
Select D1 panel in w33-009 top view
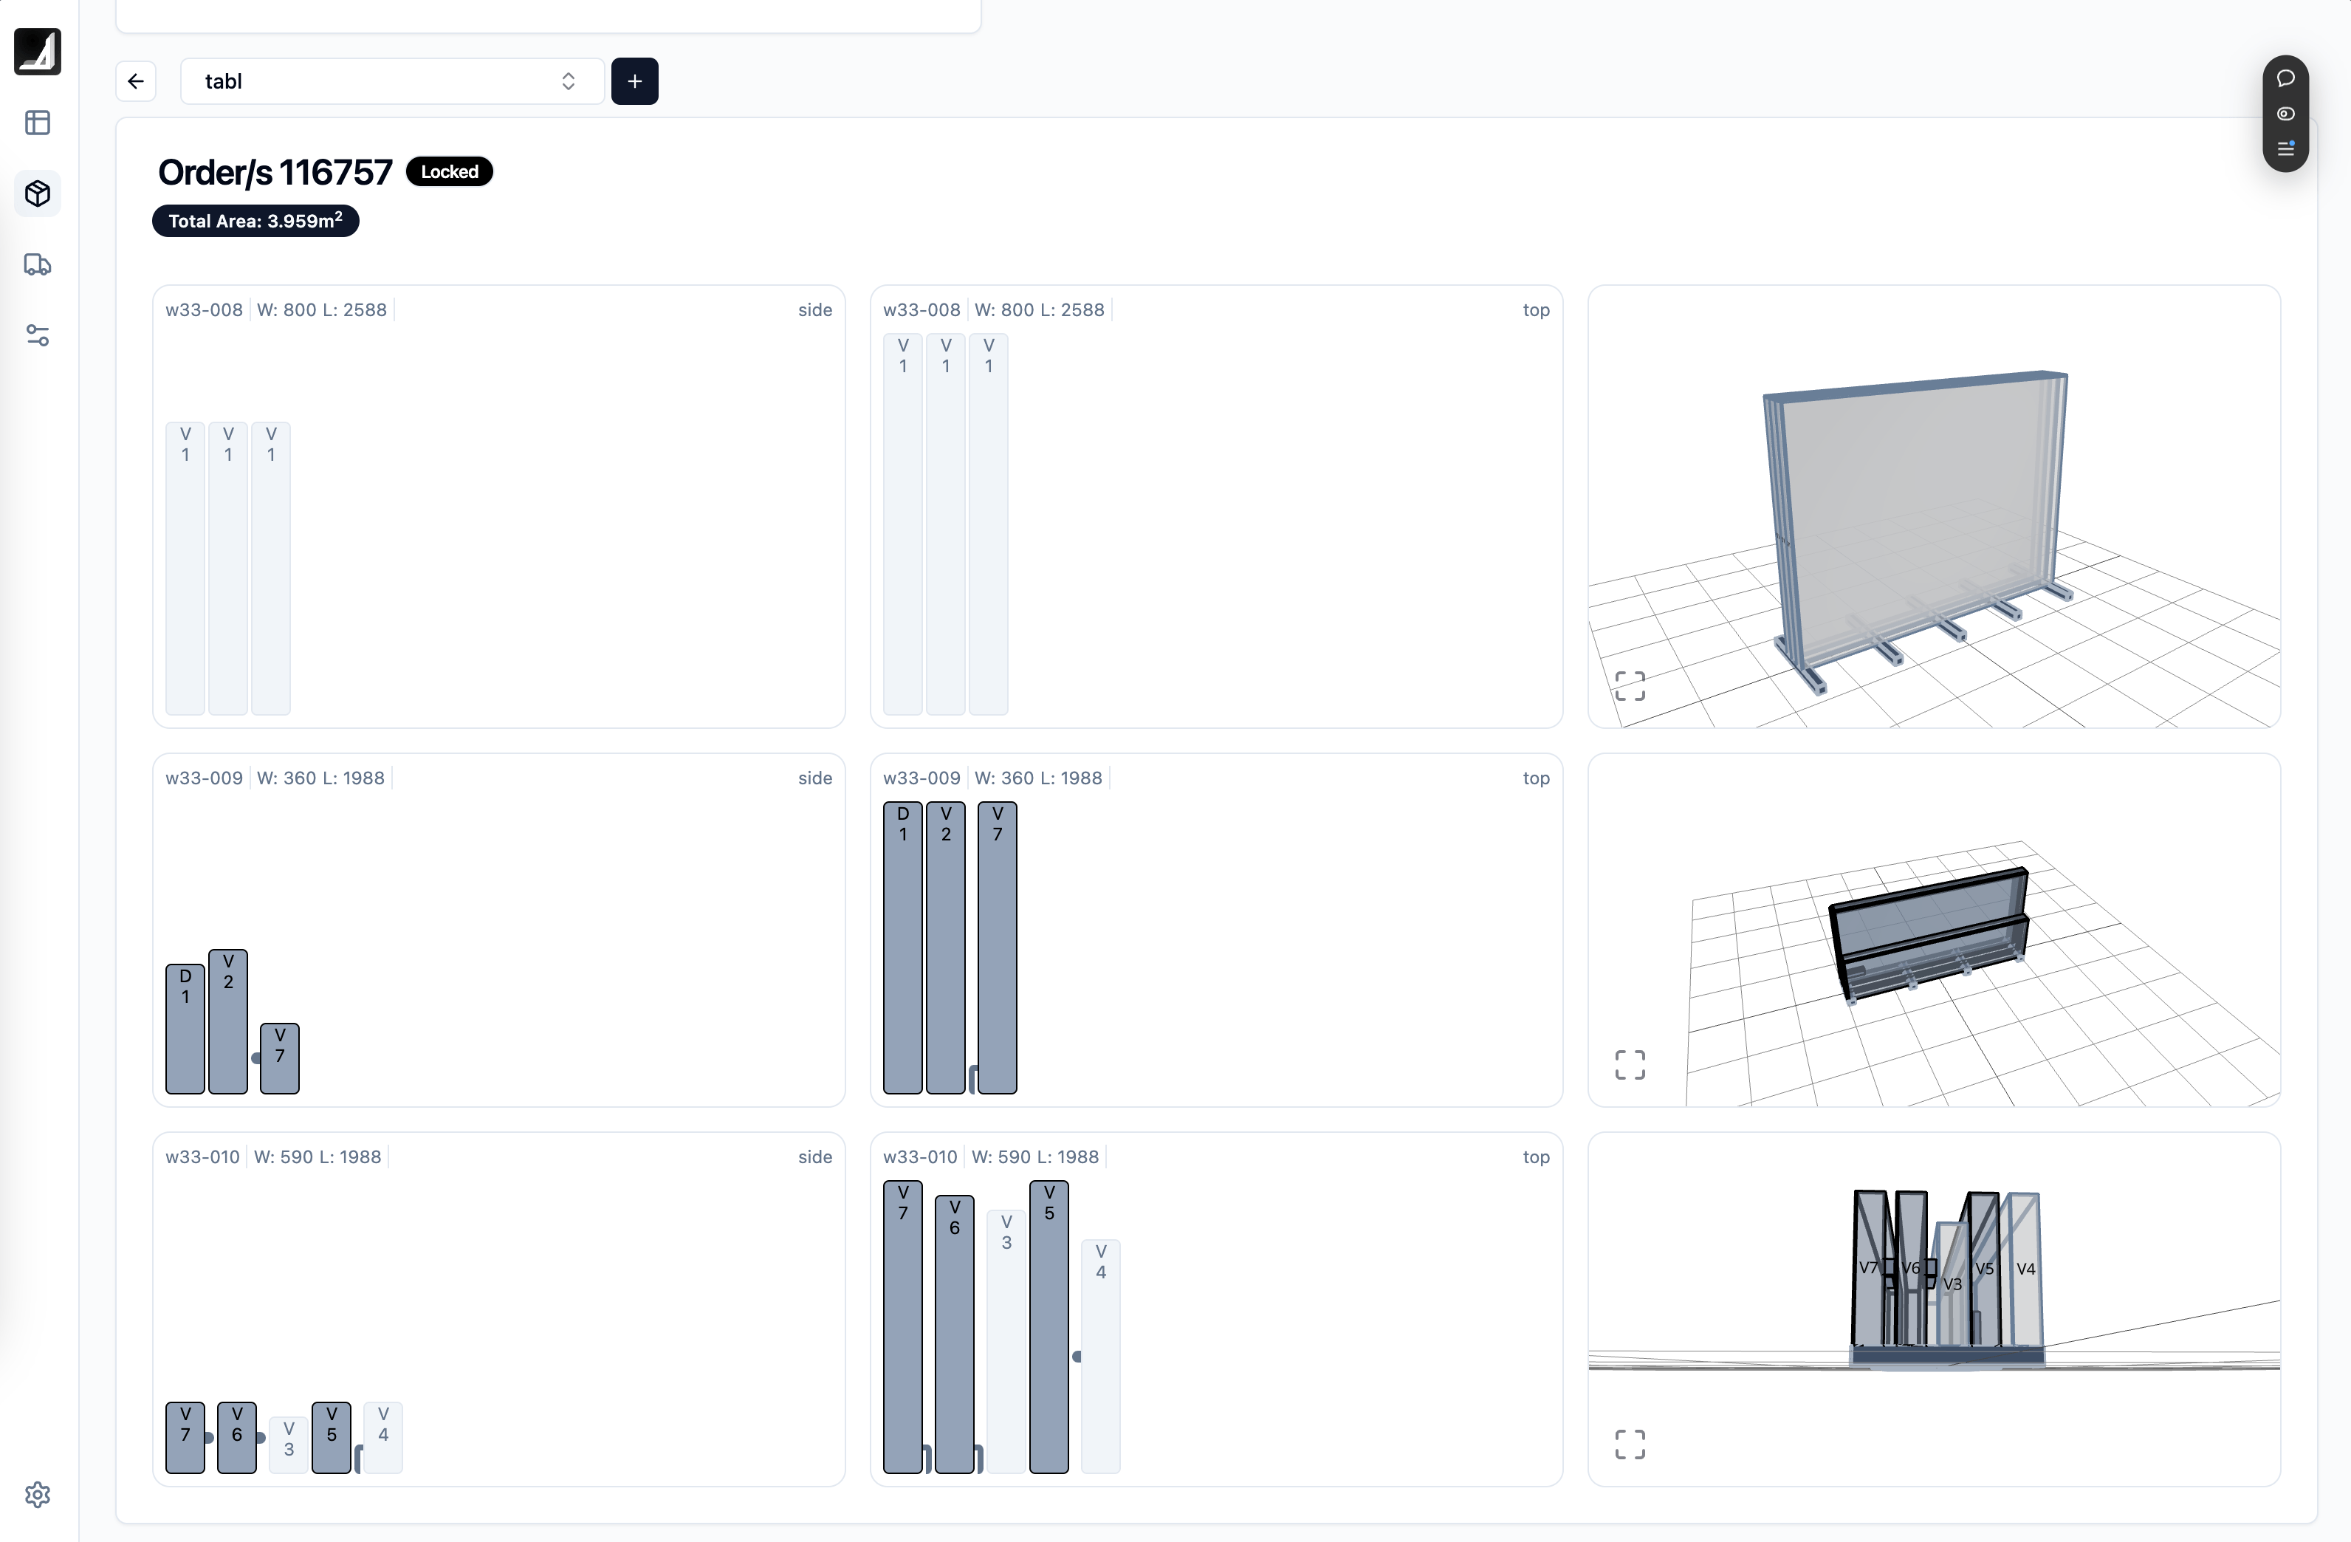click(903, 948)
